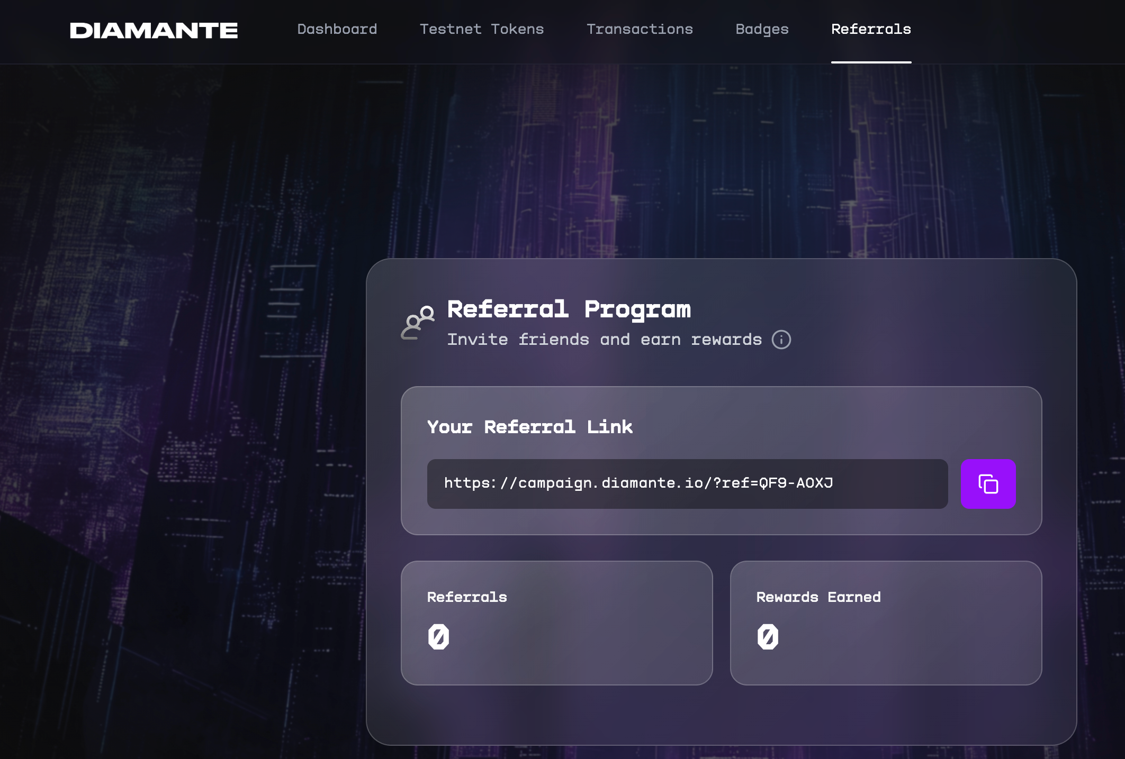The height and width of the screenshot is (759, 1125).
Task: Copy referral link with purple copy icon
Action: point(988,484)
